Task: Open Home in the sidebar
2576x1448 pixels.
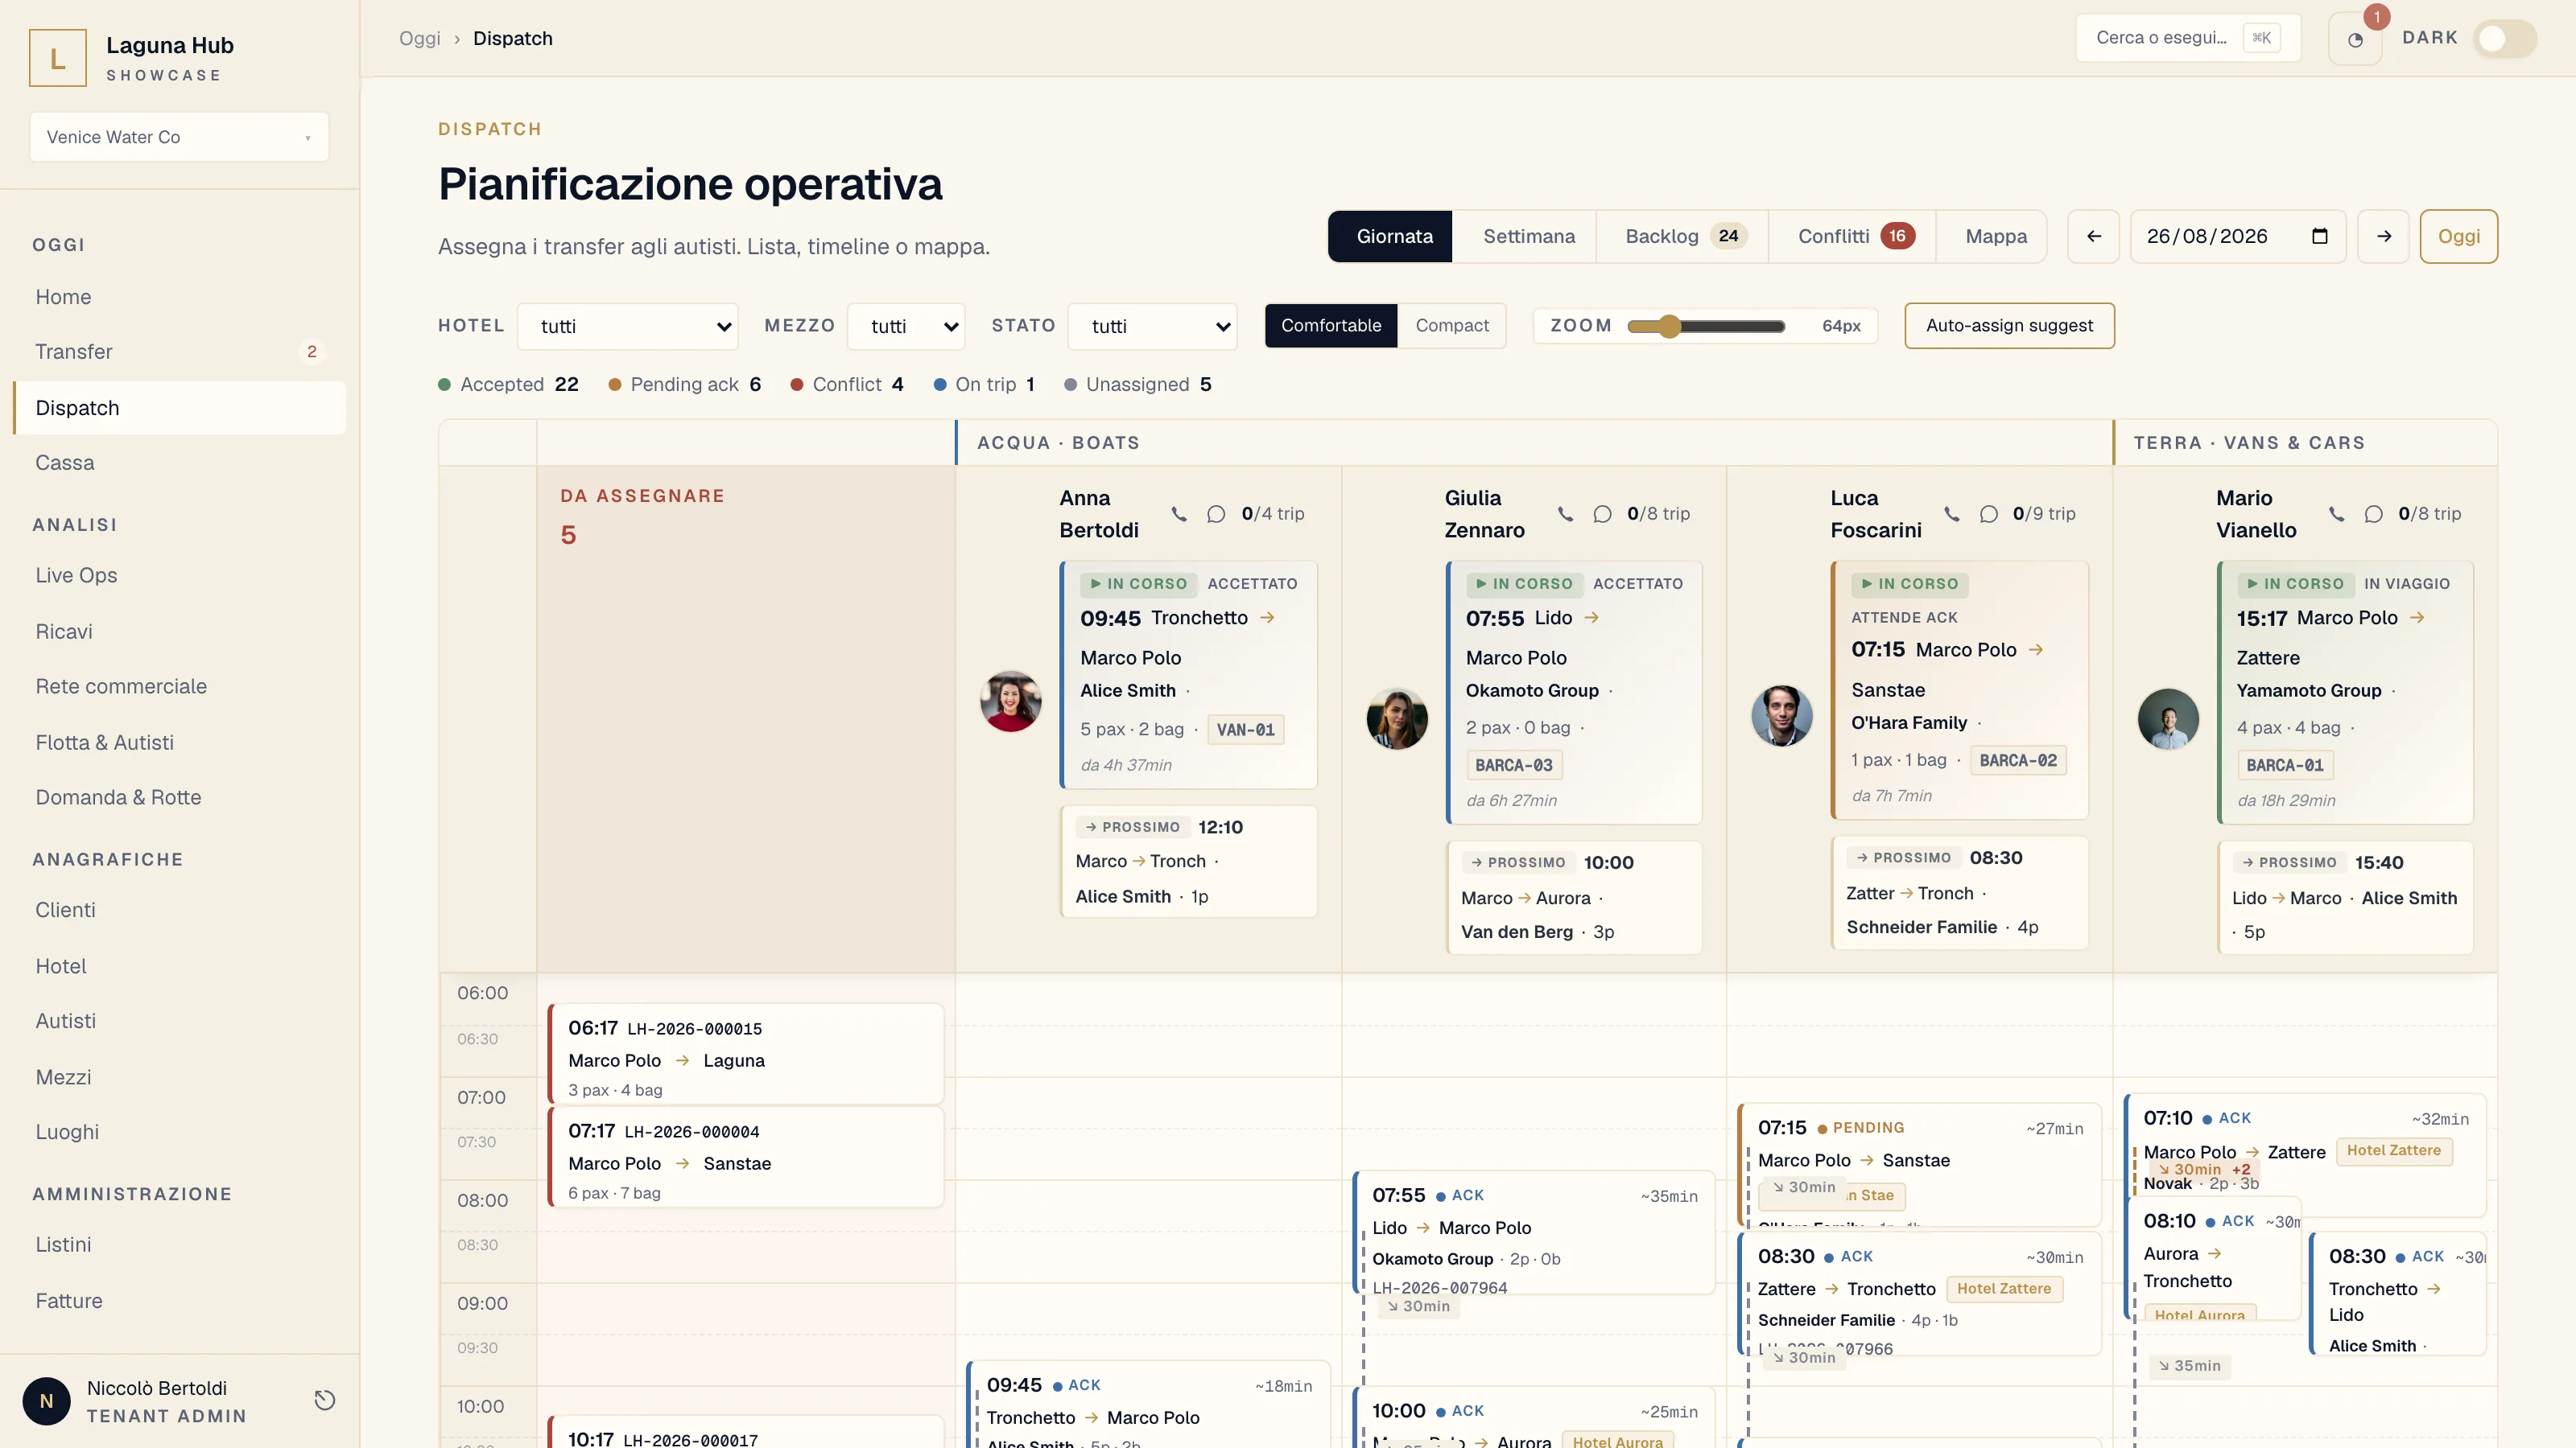Action: point(179,297)
